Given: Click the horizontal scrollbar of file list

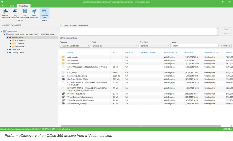Looking at the screenshot, I should click(x=141, y=126).
